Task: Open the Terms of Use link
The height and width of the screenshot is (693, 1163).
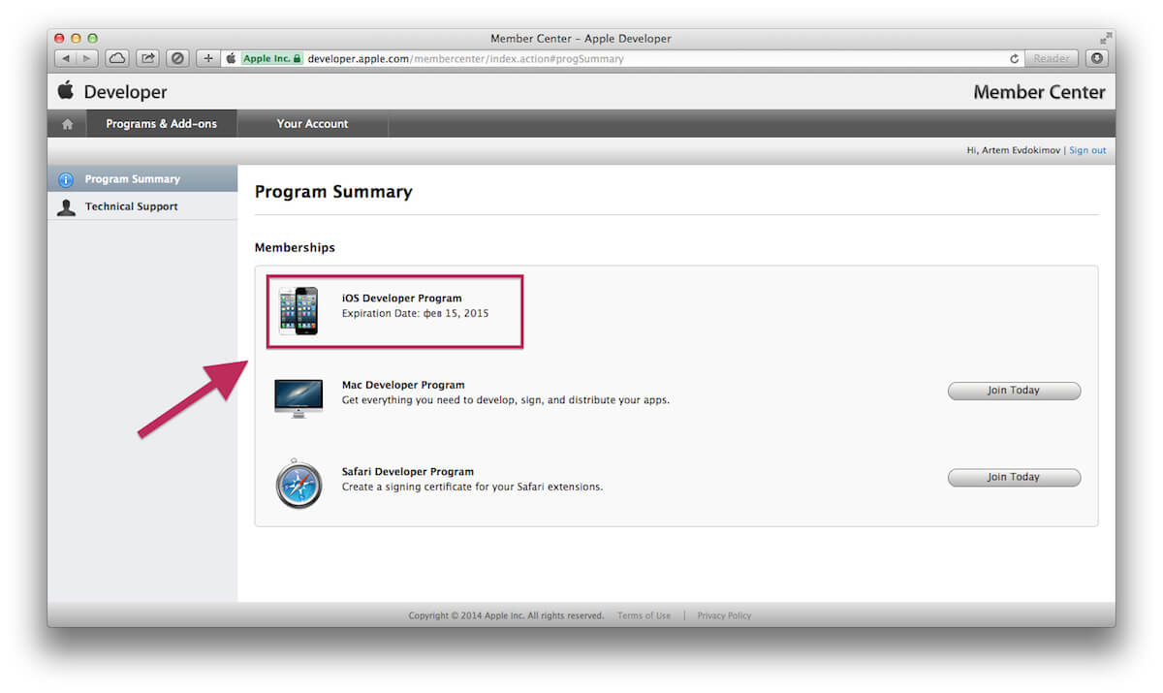Action: [644, 615]
